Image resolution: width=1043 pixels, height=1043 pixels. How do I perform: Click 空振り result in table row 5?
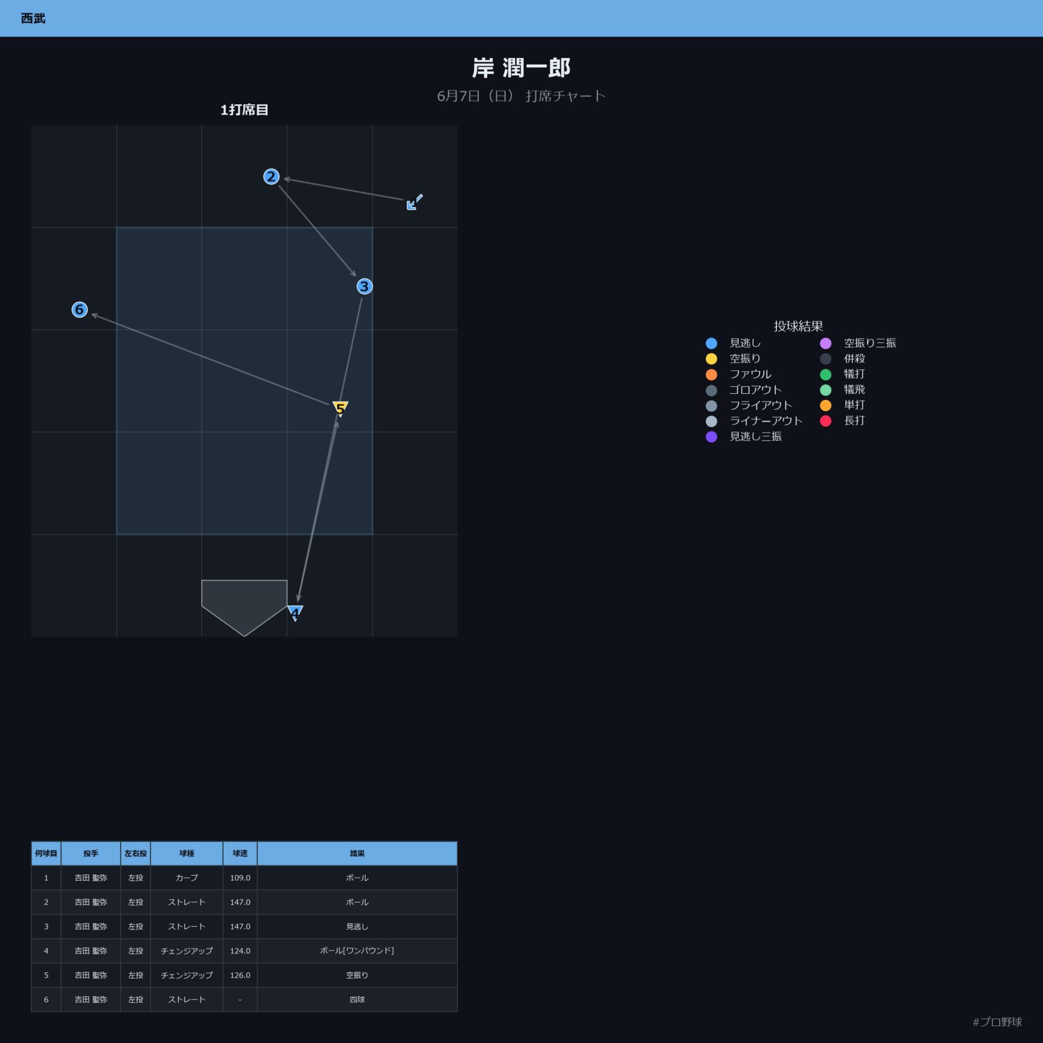(x=357, y=975)
